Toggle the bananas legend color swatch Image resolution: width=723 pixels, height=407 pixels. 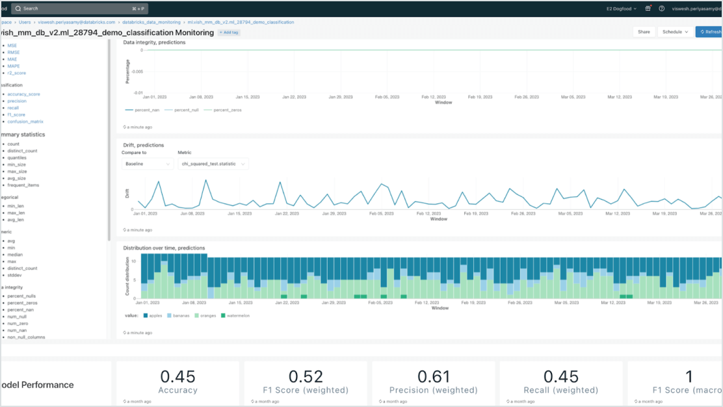170,315
